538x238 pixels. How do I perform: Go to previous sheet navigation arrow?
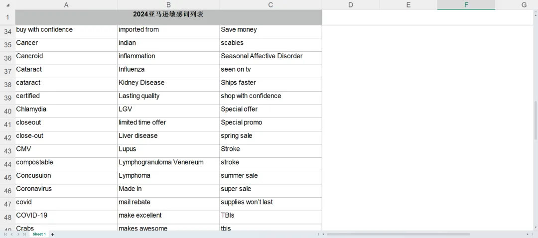pyautogui.click(x=11, y=234)
